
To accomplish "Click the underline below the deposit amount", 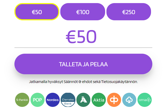I will pyautogui.click(x=83, y=48).
